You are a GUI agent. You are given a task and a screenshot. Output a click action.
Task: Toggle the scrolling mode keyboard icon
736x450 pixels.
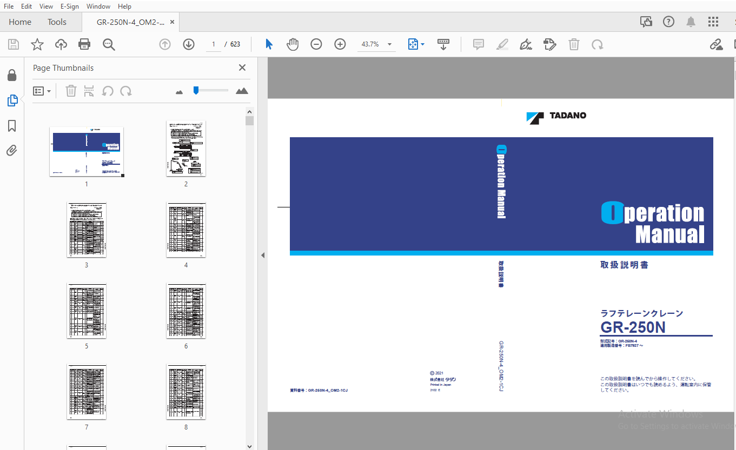click(443, 44)
